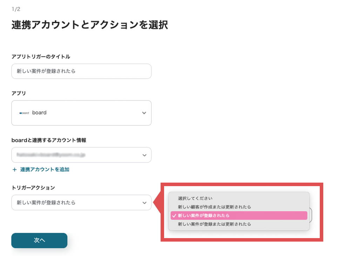The image size is (338, 256).
Task: Select 新しい案件が登録または更新されたら option
Action: coord(214,224)
